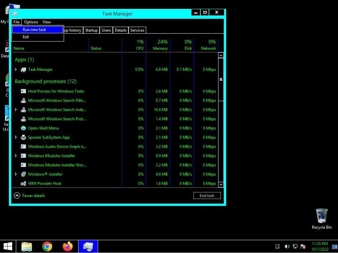The height and width of the screenshot is (253, 338).
Task: Expand Microsoft Windows Search Indexer entry
Action: point(16,110)
